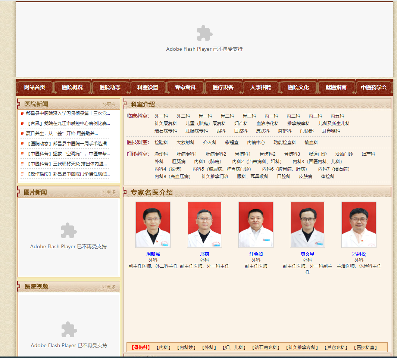Open news 【操作指南】都昌县中医院门诊慢性病线
Screen dimensions: 397x358
[68, 174]
